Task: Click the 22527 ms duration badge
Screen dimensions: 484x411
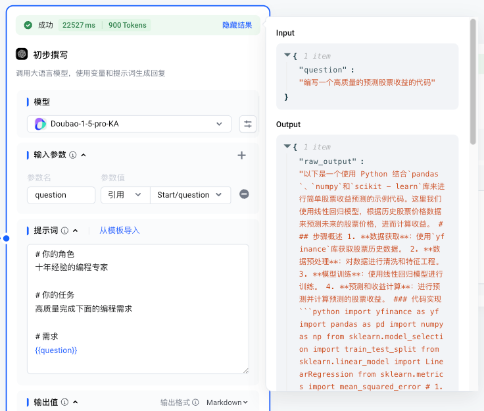Action: (x=79, y=25)
